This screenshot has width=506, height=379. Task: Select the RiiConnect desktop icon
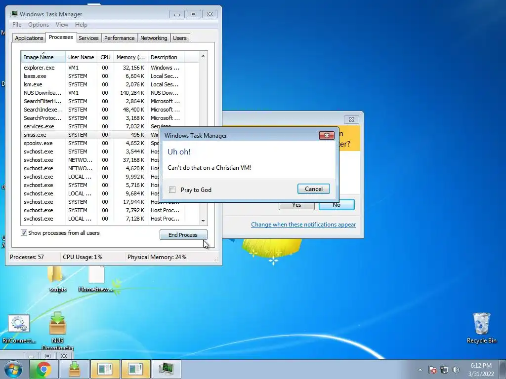19,329
